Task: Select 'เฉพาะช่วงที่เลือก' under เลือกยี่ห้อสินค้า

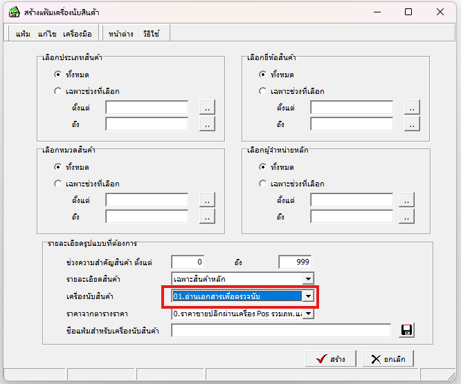Action: [263, 90]
